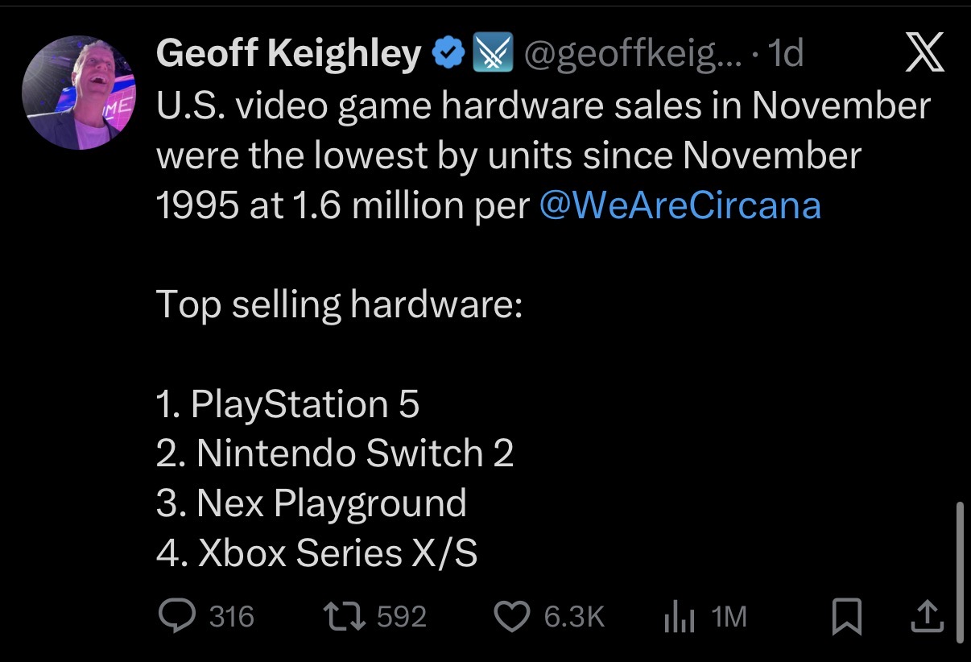Click the views bar chart icon
The width and height of the screenshot is (971, 662).
[x=678, y=618]
